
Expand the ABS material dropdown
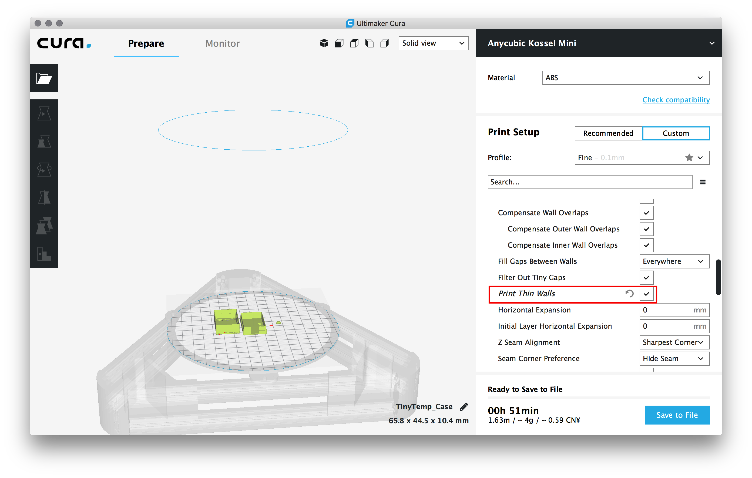tap(626, 78)
